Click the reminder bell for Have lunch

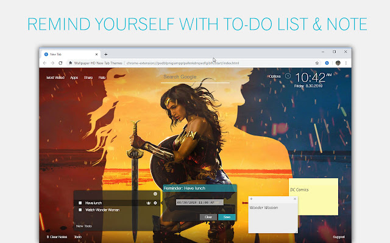[x=149, y=203]
